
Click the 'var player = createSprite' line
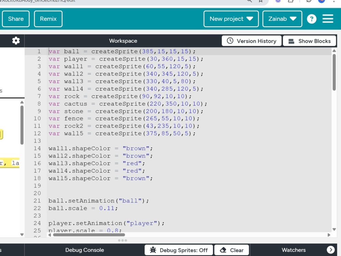(x=126, y=59)
